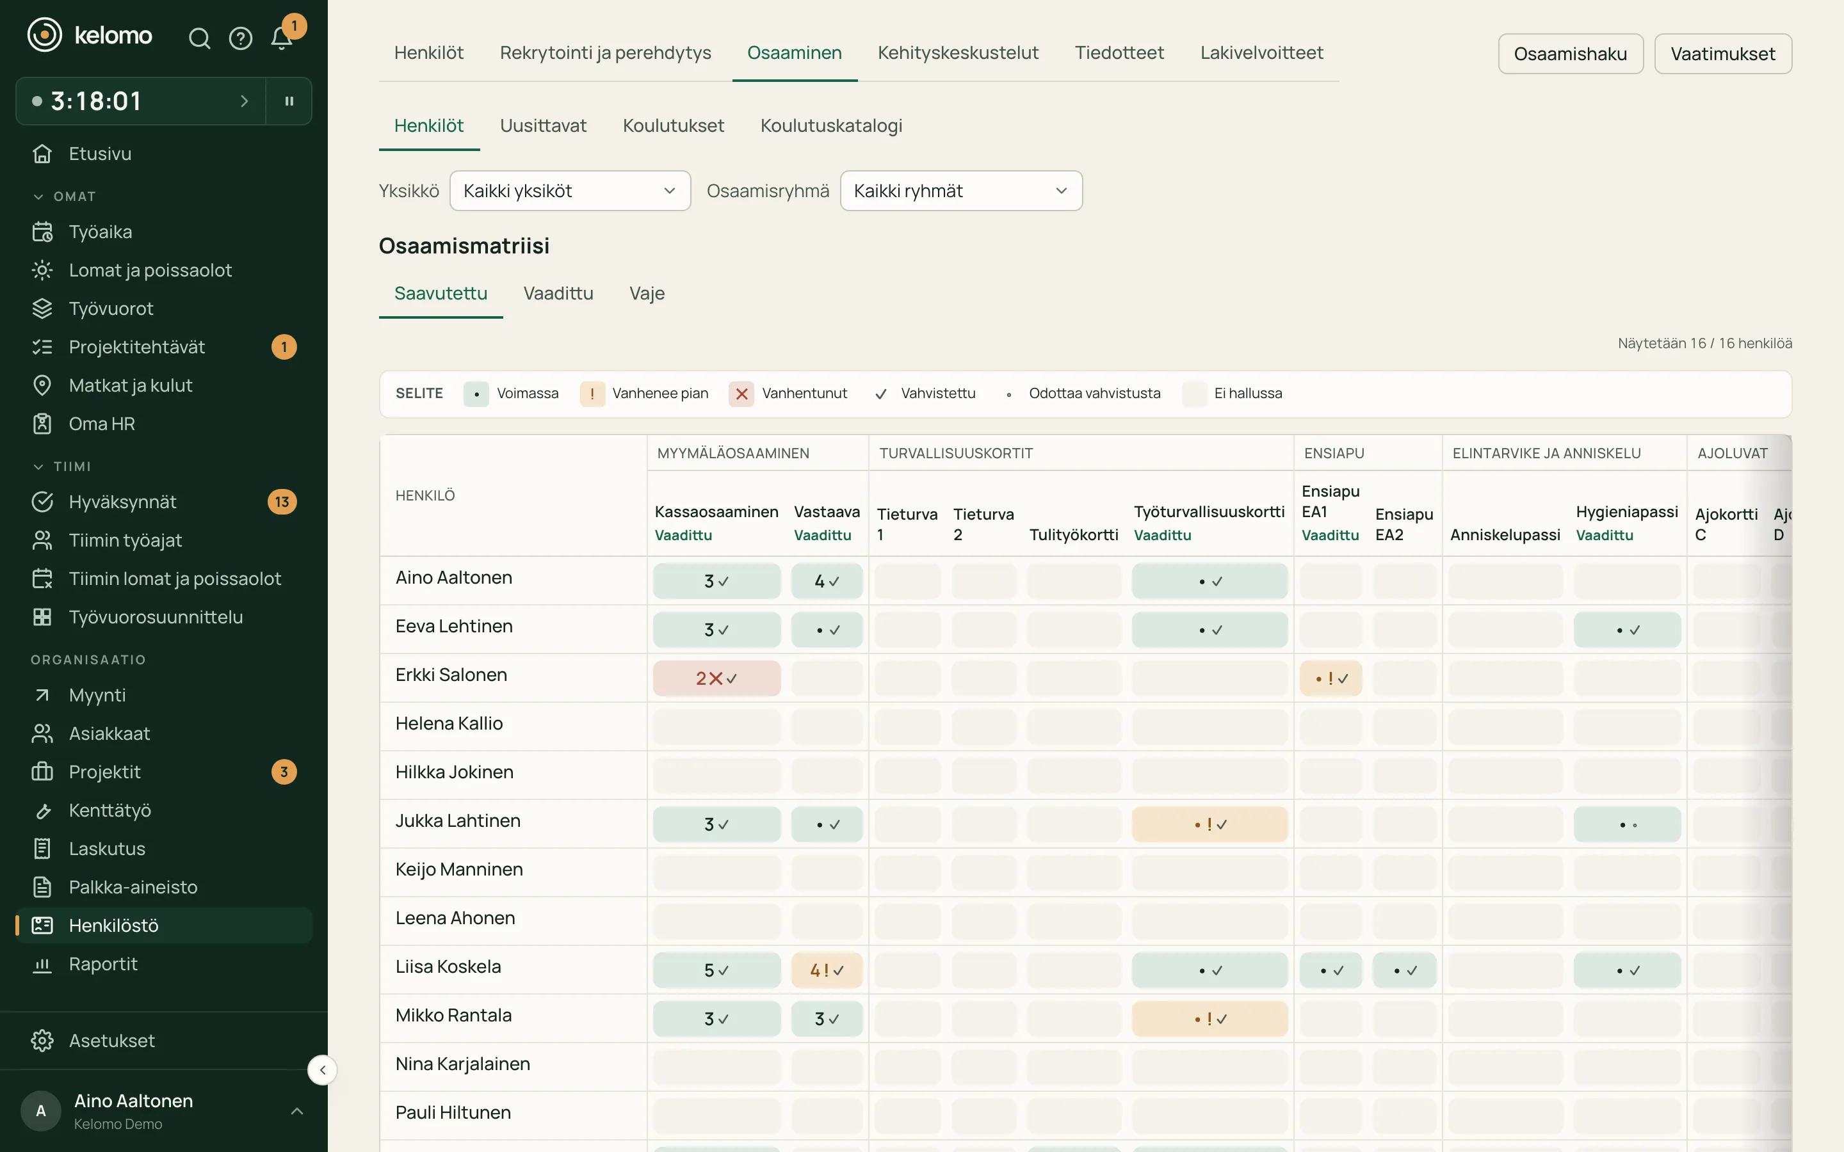Image resolution: width=1844 pixels, height=1152 pixels.
Task: Click the Vaatimukset button
Action: pos(1723,53)
